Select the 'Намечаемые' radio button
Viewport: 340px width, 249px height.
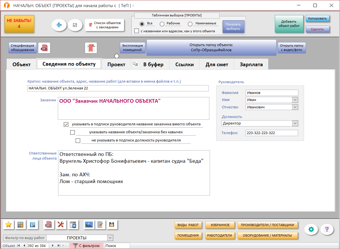pos(190,24)
